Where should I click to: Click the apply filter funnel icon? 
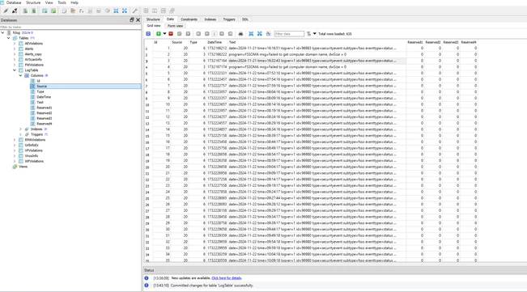pyautogui.click(x=308, y=33)
